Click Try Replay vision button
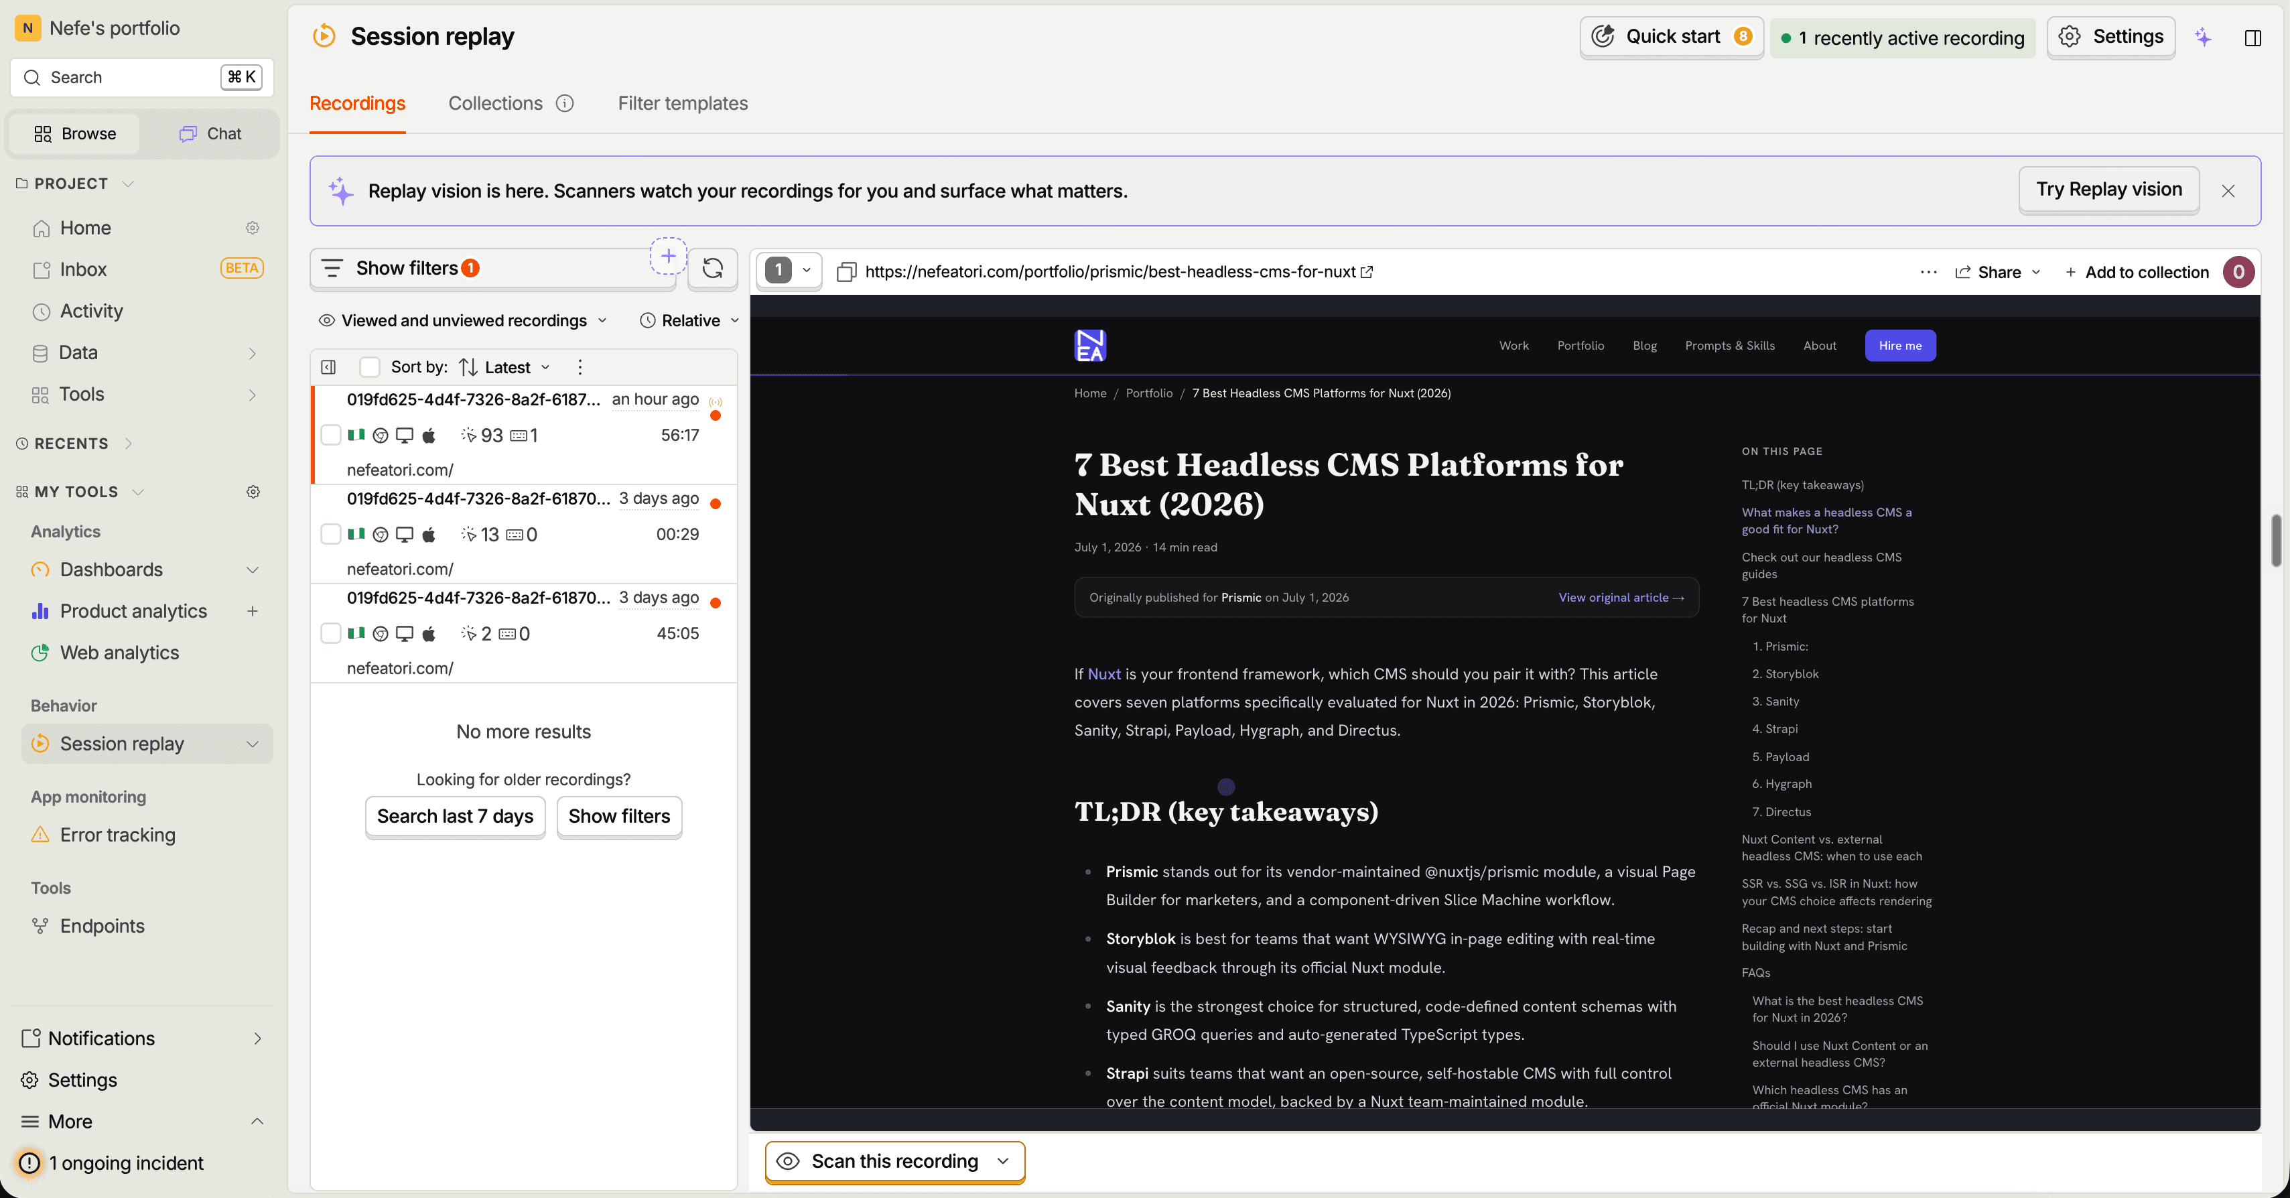Screen dimensions: 2290x1198 click(x=2108, y=190)
